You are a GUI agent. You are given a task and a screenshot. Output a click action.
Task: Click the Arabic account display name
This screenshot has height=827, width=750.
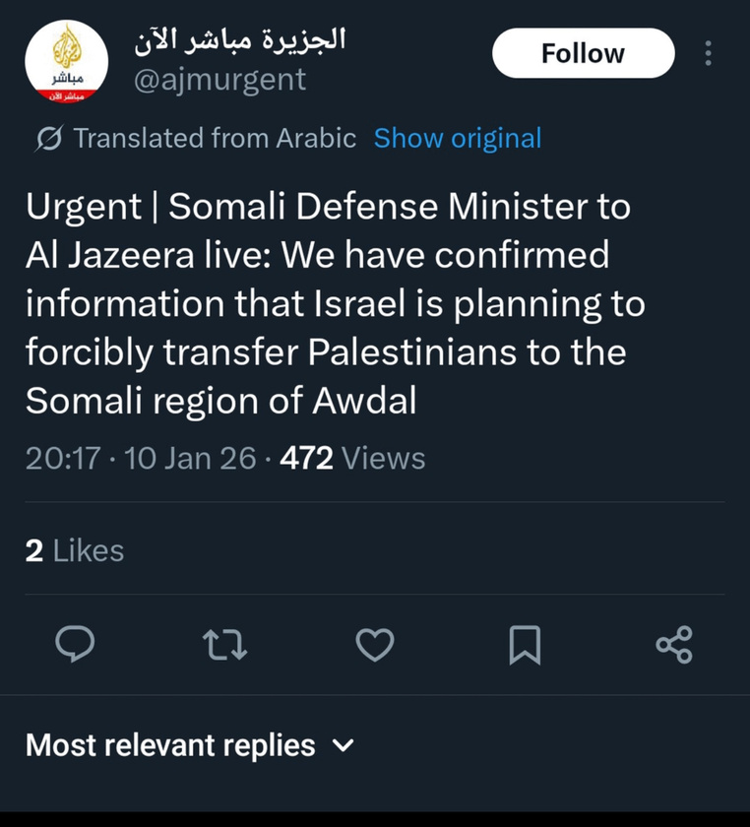(241, 40)
